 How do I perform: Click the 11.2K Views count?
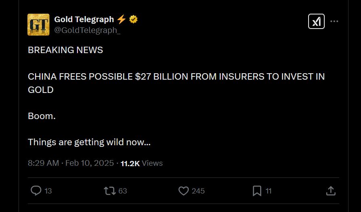(x=142, y=163)
